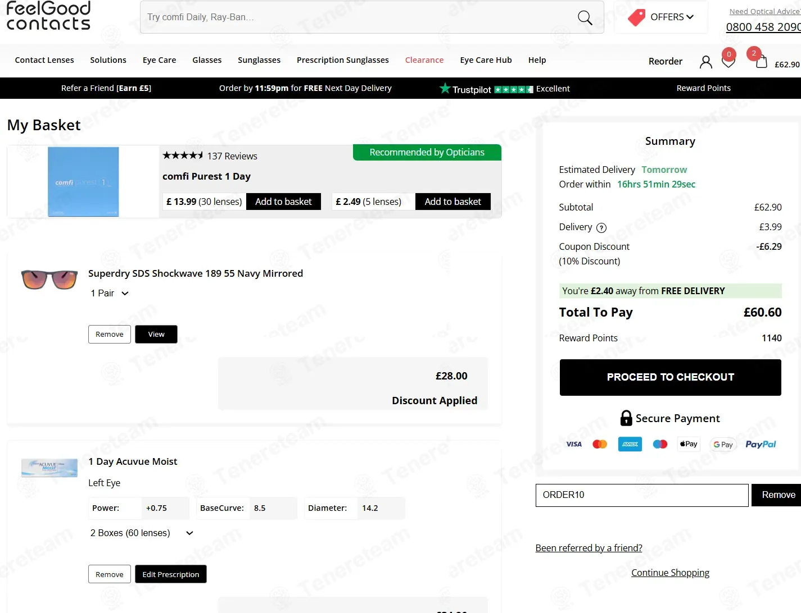Remove the Superdry sunglasses from basket
The width and height of the screenshot is (801, 613).
(110, 334)
